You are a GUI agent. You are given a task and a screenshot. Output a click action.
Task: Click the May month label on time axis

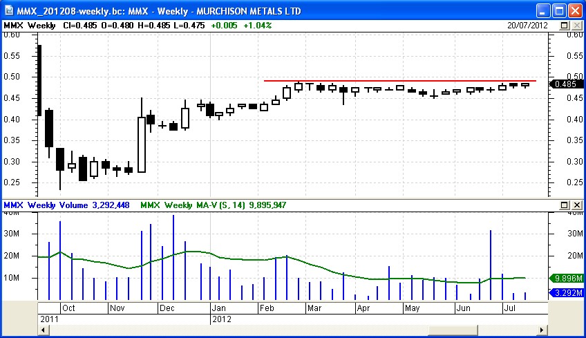coord(413,308)
